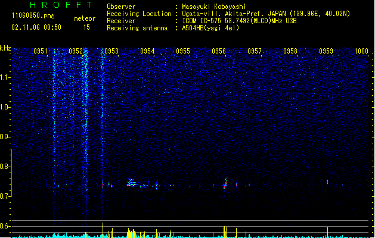Click the wide yellow level block near 0953:30
Image resolution: width=375 pixels, height=238 pixels.
point(131,233)
